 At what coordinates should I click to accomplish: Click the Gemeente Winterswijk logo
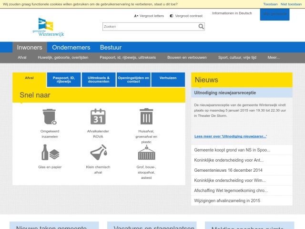point(51,27)
